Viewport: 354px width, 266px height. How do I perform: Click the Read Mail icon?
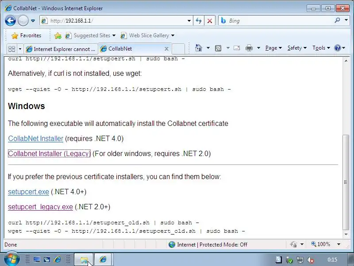[237, 48]
